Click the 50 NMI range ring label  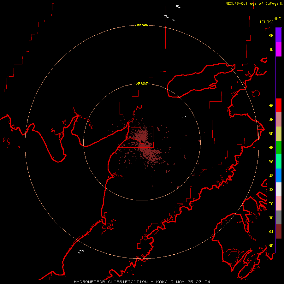(x=142, y=83)
